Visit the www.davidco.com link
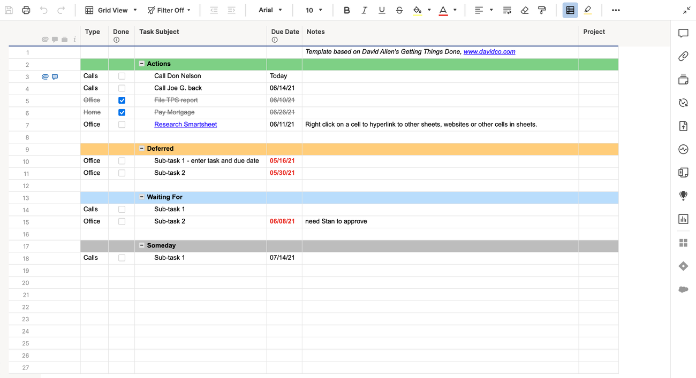This screenshot has width=696, height=378. click(x=489, y=51)
